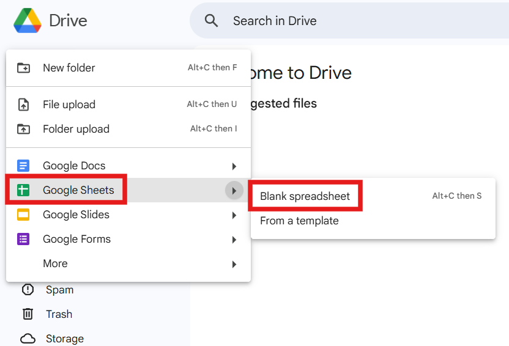Expand the Google Docs submenu arrow
The height and width of the screenshot is (346, 509).
click(234, 166)
